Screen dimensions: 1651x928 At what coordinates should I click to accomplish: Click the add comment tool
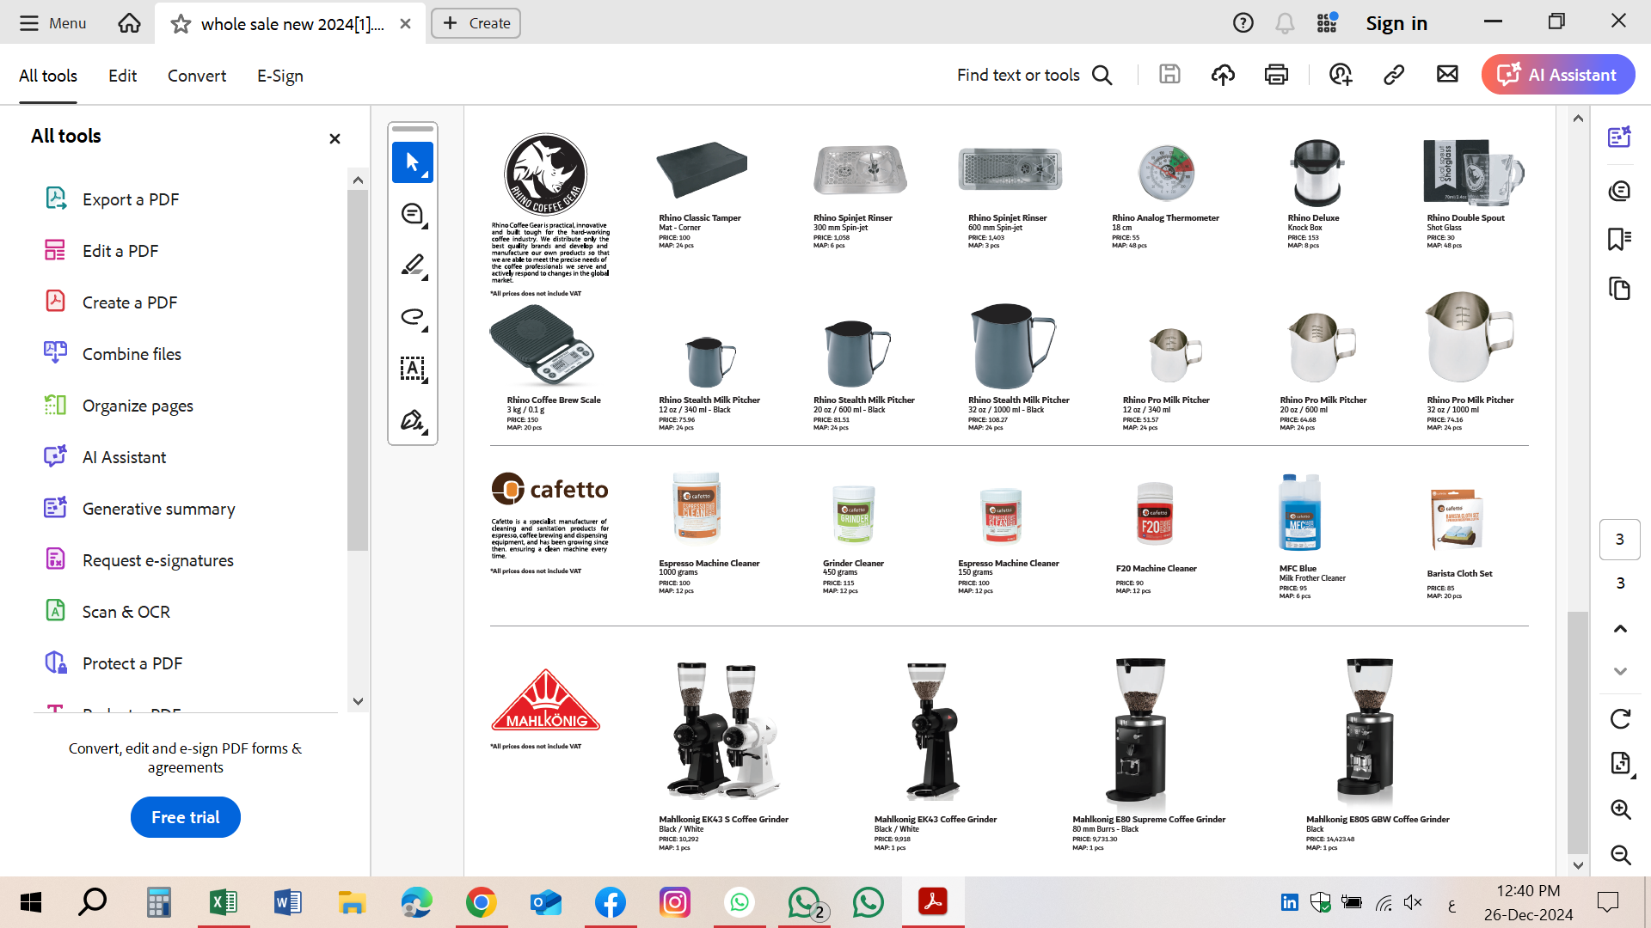coord(413,214)
